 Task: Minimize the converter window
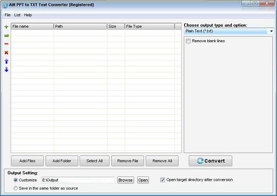click(246, 3)
